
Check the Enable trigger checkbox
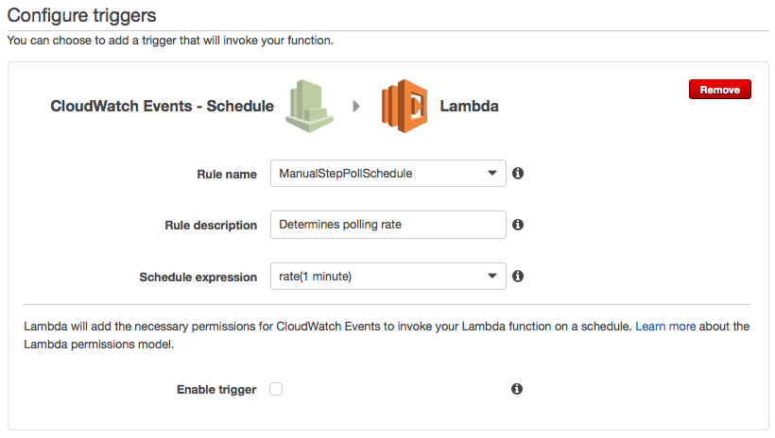276,389
